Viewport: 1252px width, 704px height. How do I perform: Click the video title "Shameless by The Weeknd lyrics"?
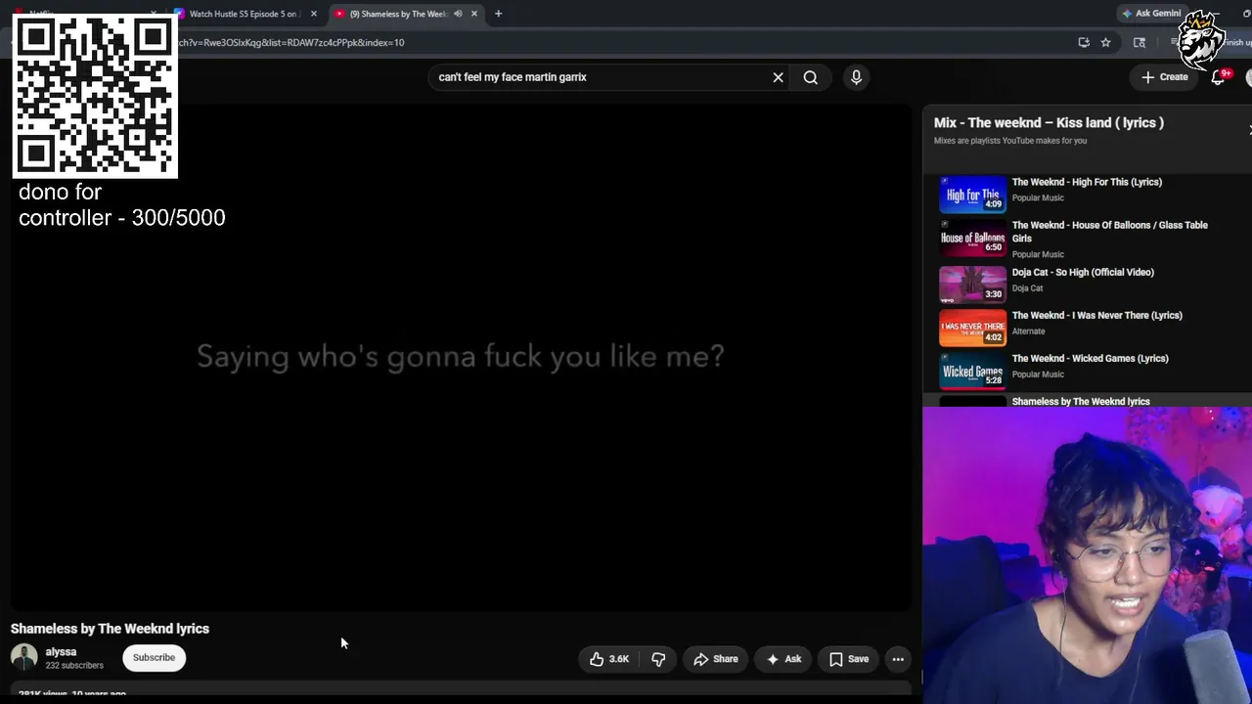click(110, 629)
